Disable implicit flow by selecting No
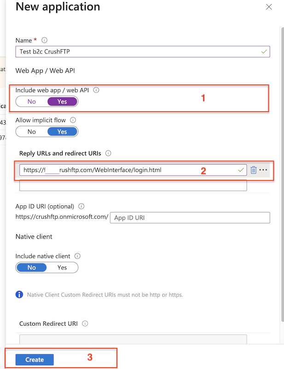The height and width of the screenshot is (369, 284). 32,131
